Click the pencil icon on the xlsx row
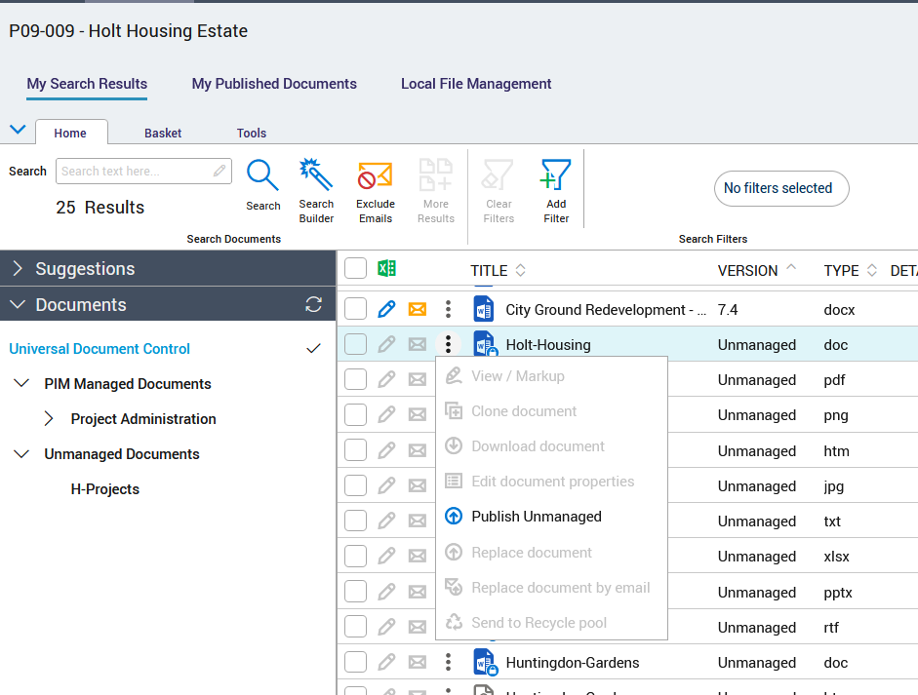The width and height of the screenshot is (918, 695). [386, 556]
